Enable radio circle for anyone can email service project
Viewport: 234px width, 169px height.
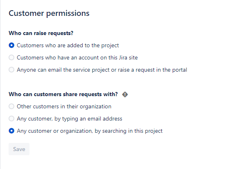pos(11,70)
